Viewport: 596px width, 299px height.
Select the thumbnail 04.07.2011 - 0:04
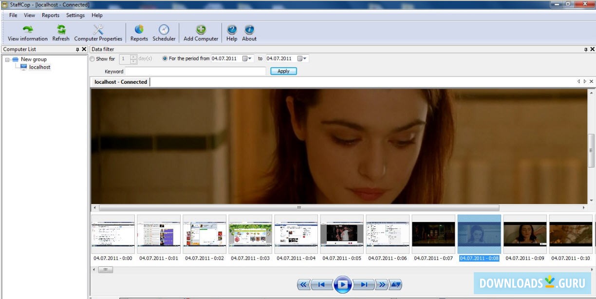tap(296, 234)
